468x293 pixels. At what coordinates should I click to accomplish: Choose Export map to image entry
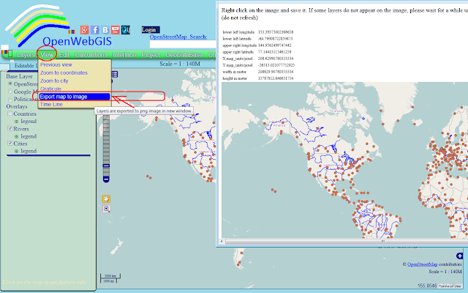pos(75,97)
